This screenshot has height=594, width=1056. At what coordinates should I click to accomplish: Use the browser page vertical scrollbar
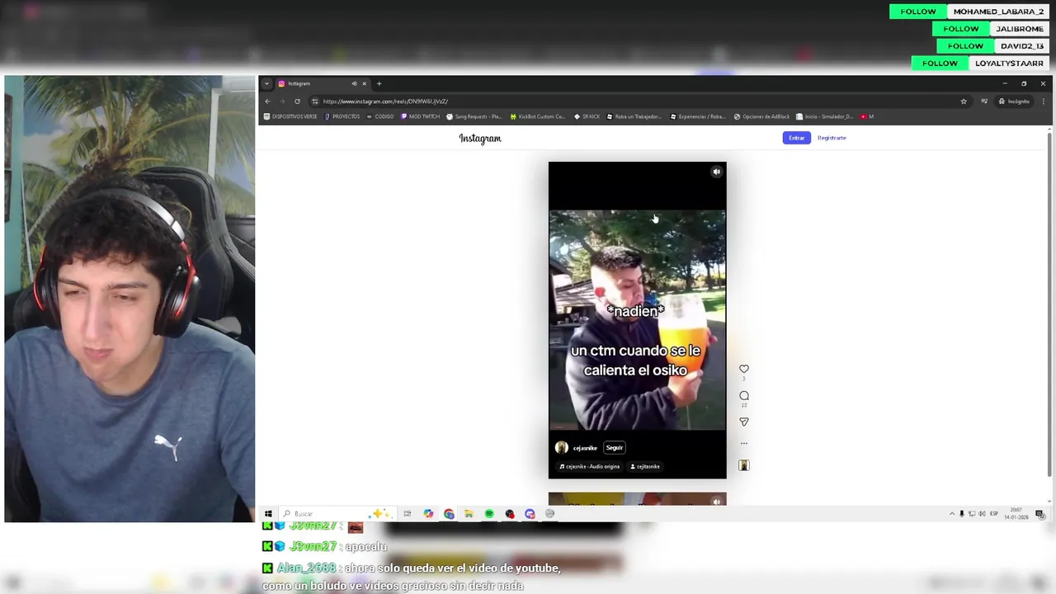pos(1049,303)
